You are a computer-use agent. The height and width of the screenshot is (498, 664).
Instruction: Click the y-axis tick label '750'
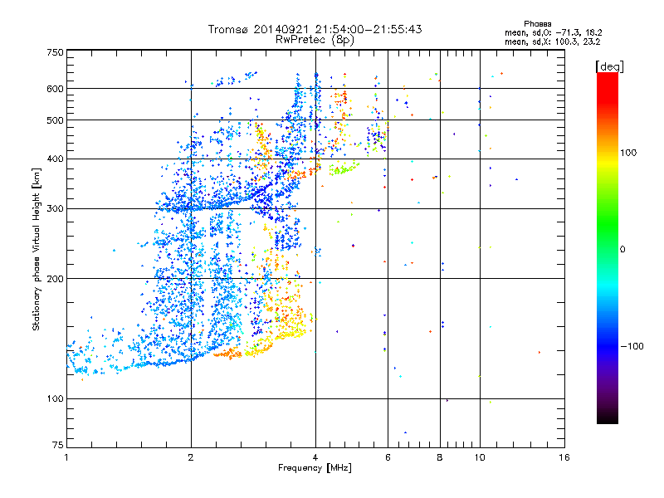[55, 52]
